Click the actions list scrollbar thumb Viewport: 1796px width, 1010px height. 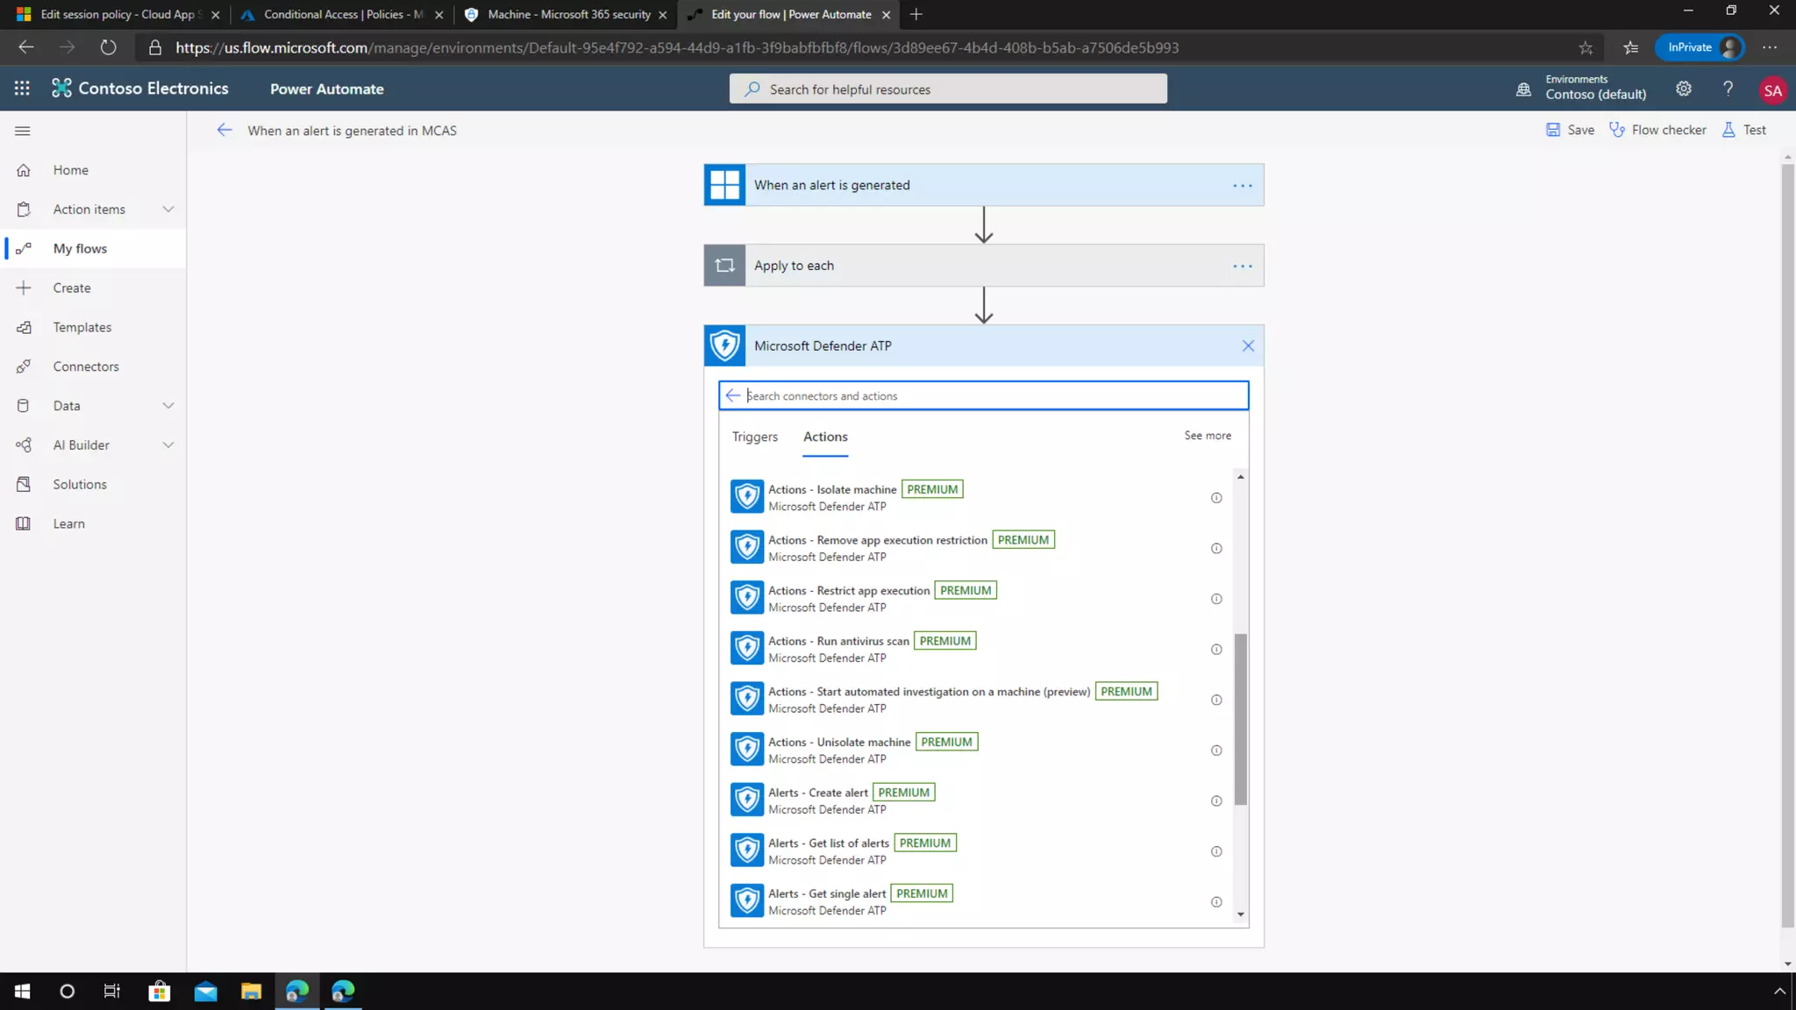click(x=1240, y=719)
